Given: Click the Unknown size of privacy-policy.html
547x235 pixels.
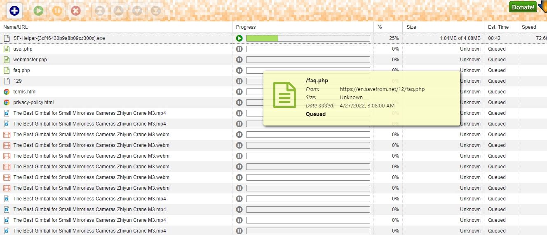Looking at the screenshot, I should pos(470,102).
